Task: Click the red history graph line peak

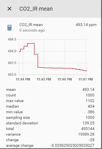Action: tap(31, 43)
